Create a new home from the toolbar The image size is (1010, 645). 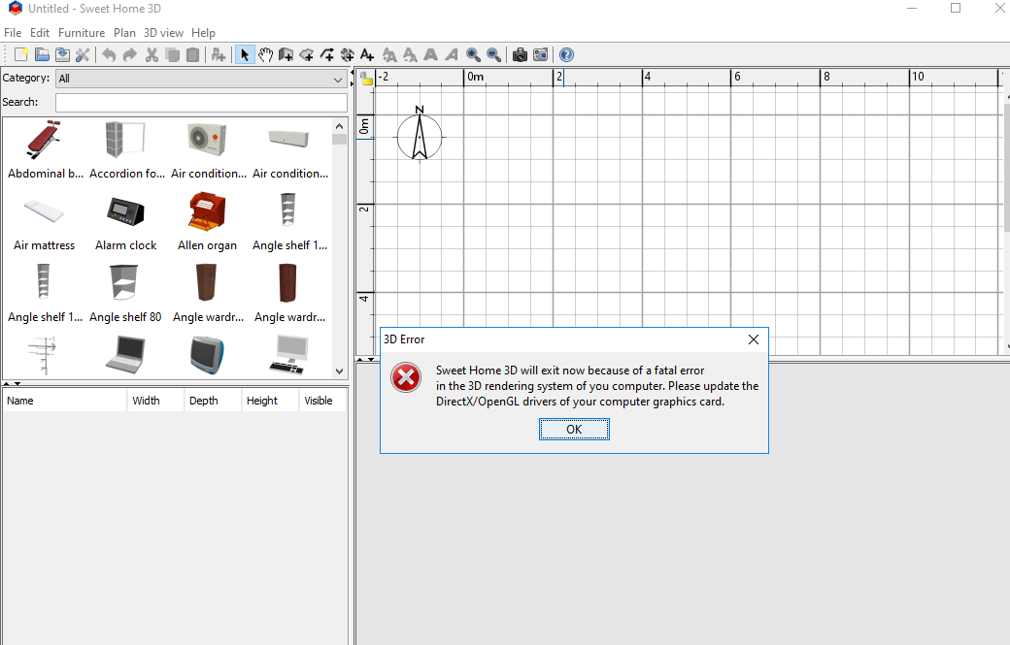[21, 55]
